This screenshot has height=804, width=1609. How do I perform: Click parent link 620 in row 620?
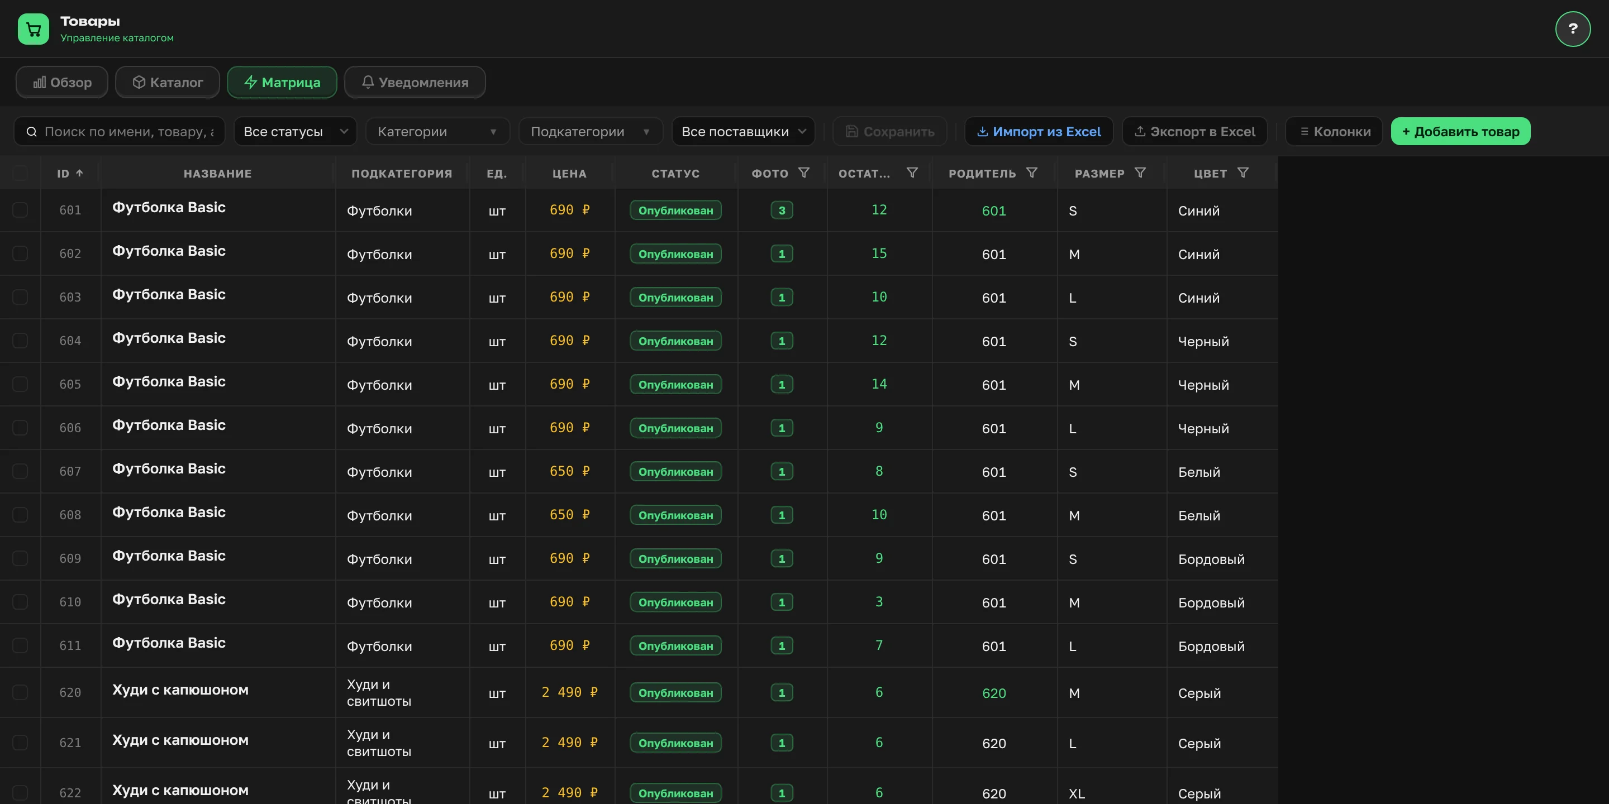click(x=993, y=693)
